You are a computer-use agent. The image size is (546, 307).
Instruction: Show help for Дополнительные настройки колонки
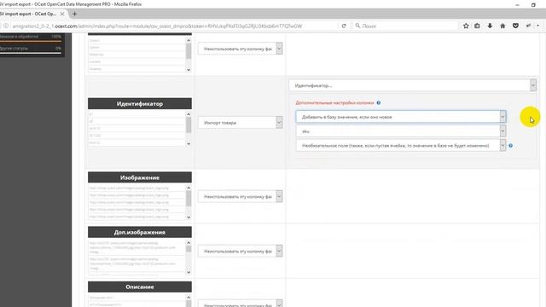pyautogui.click(x=379, y=102)
